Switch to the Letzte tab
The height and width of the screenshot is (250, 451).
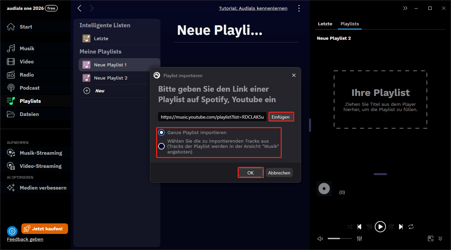coord(325,24)
